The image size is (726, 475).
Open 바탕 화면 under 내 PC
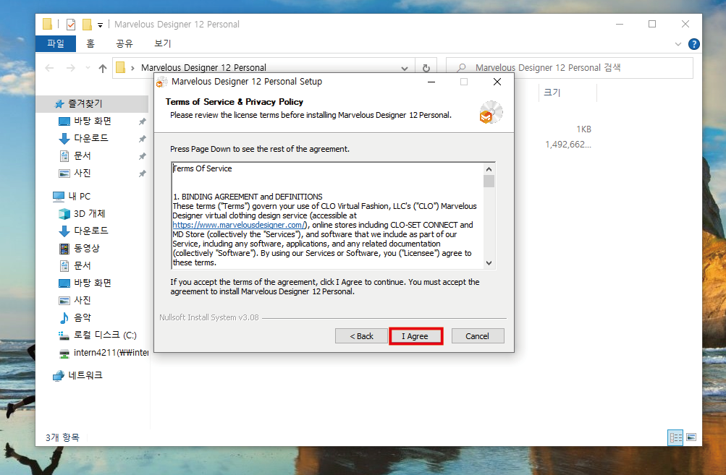click(93, 283)
